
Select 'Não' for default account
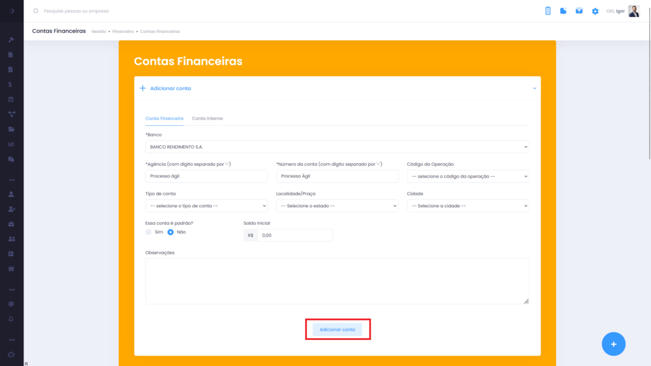[x=170, y=232]
